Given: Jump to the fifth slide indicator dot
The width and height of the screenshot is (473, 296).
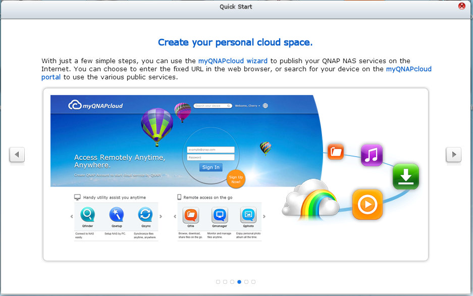Looking at the screenshot, I should pos(246,282).
